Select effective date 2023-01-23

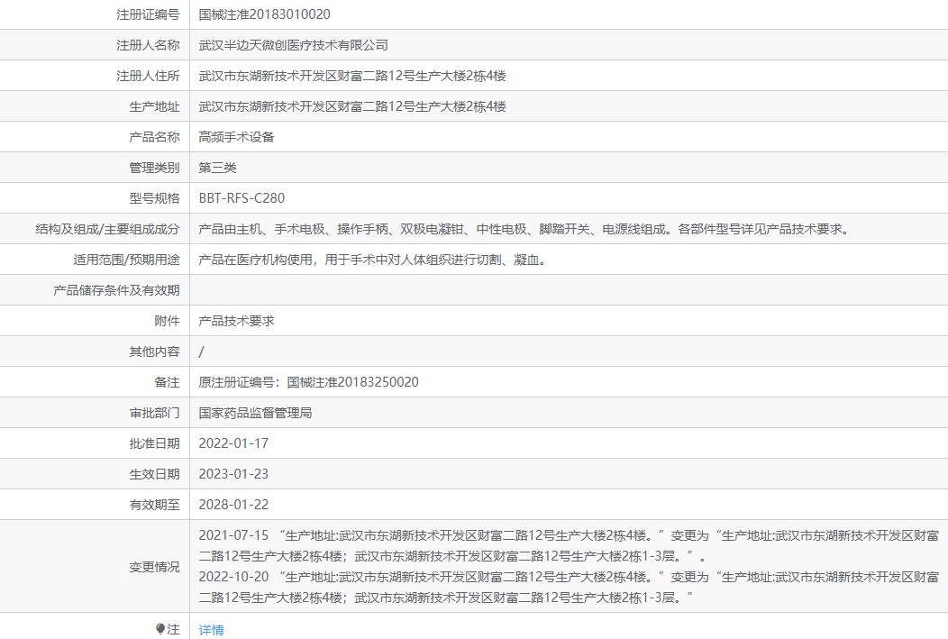point(233,475)
